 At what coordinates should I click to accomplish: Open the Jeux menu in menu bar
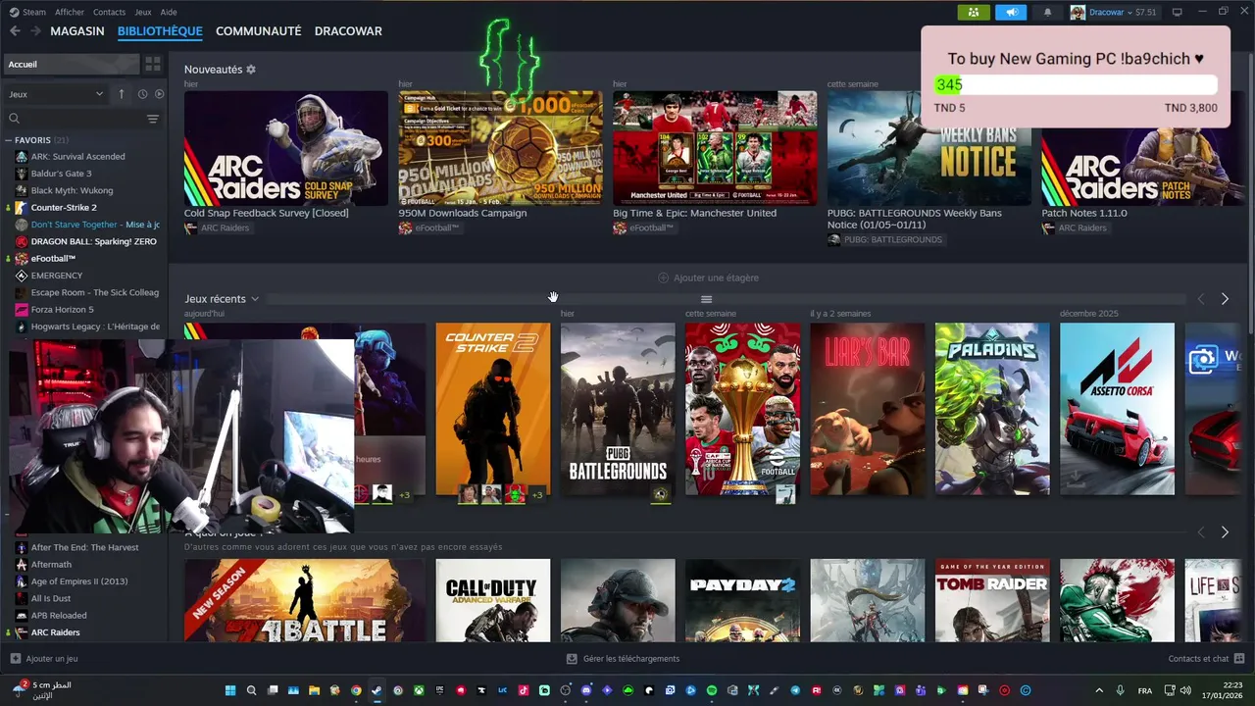click(143, 13)
